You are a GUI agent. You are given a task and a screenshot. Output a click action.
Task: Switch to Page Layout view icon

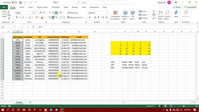[165, 106]
